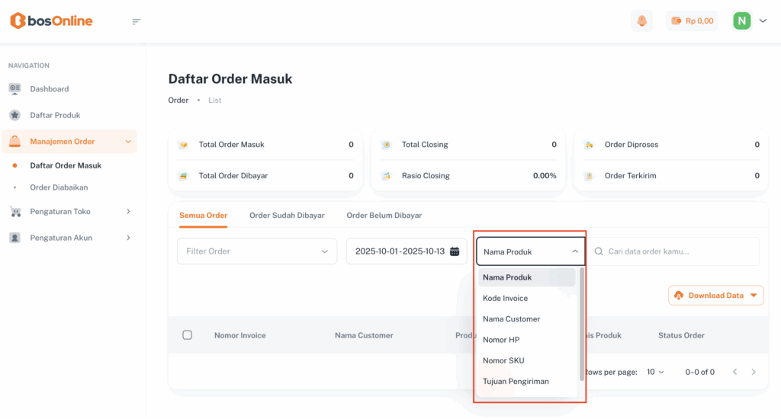Open Dashboard from the sidebar
Image resolution: width=781 pixels, height=419 pixels.
click(50, 89)
